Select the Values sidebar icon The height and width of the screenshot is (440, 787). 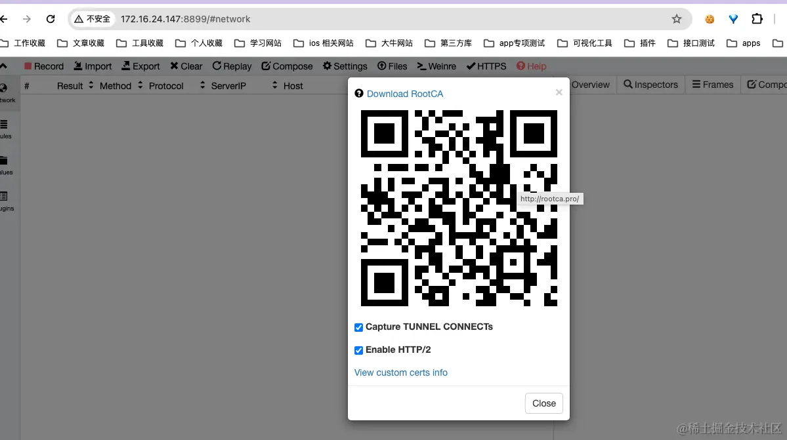click(x=6, y=165)
